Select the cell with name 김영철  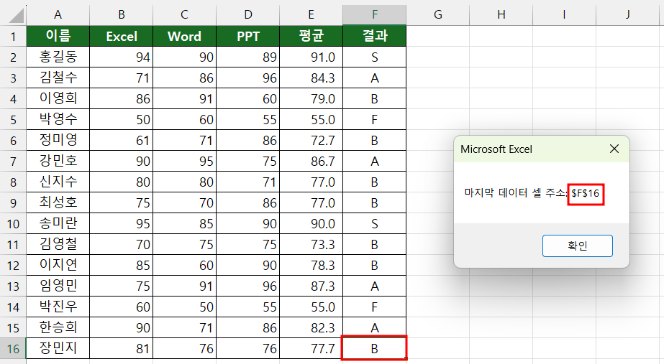coord(58,244)
